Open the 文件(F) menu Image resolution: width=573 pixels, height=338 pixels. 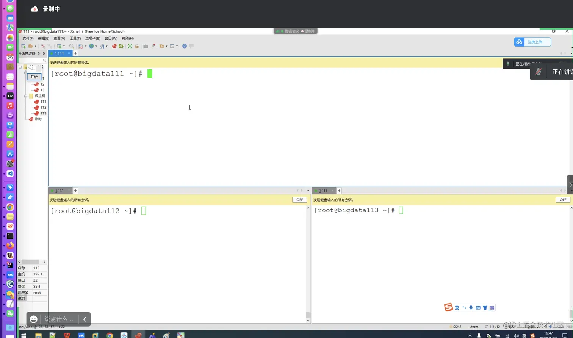pos(28,38)
